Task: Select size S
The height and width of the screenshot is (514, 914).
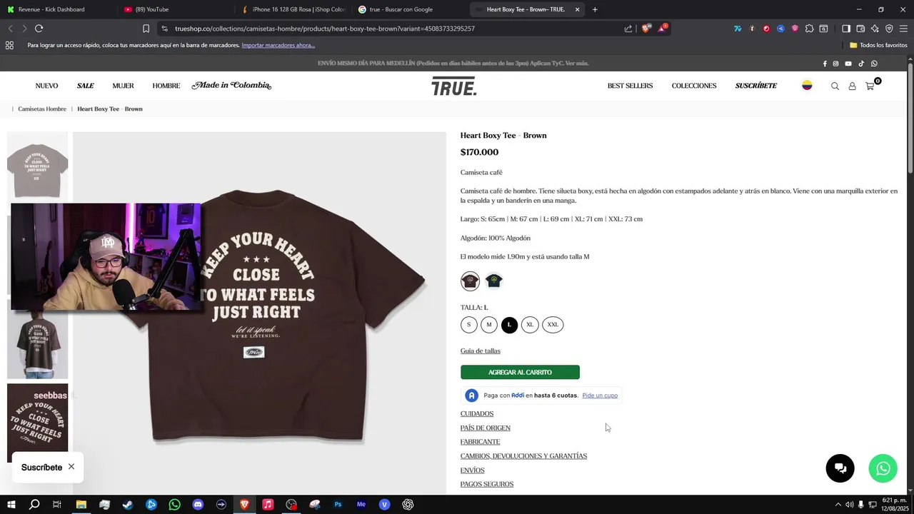Action: (469, 325)
